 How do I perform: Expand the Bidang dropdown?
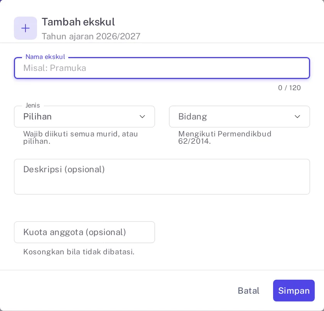(239, 116)
